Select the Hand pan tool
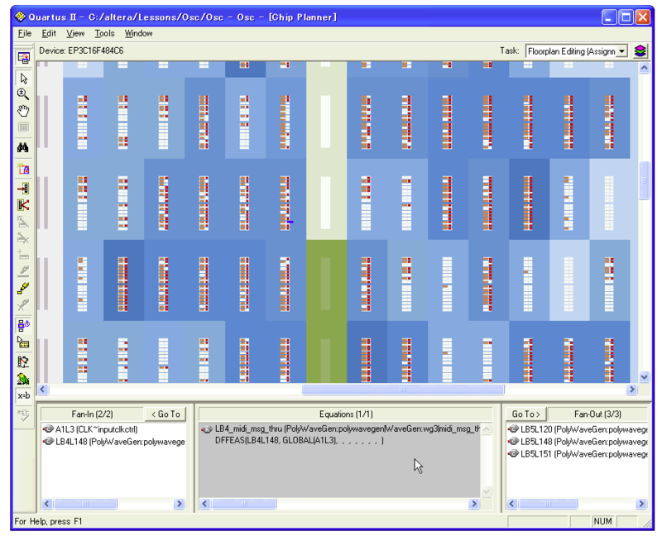The height and width of the screenshot is (541, 662). [23, 111]
